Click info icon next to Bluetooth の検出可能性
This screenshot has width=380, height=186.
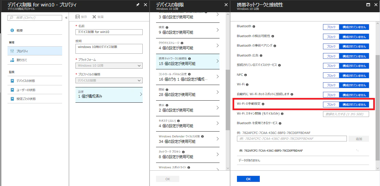tap(273, 36)
